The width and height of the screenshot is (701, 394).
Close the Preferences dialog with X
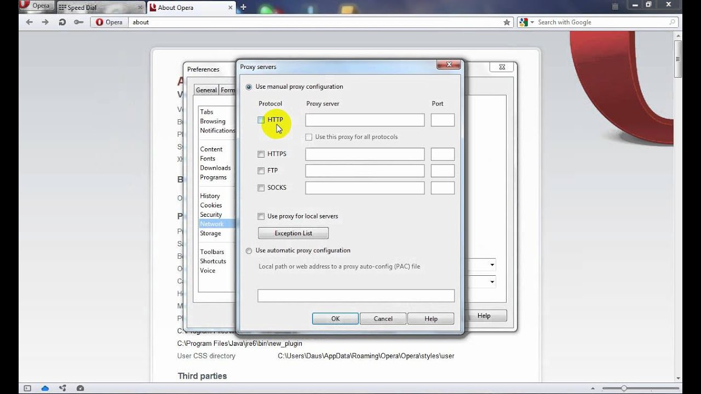[502, 67]
